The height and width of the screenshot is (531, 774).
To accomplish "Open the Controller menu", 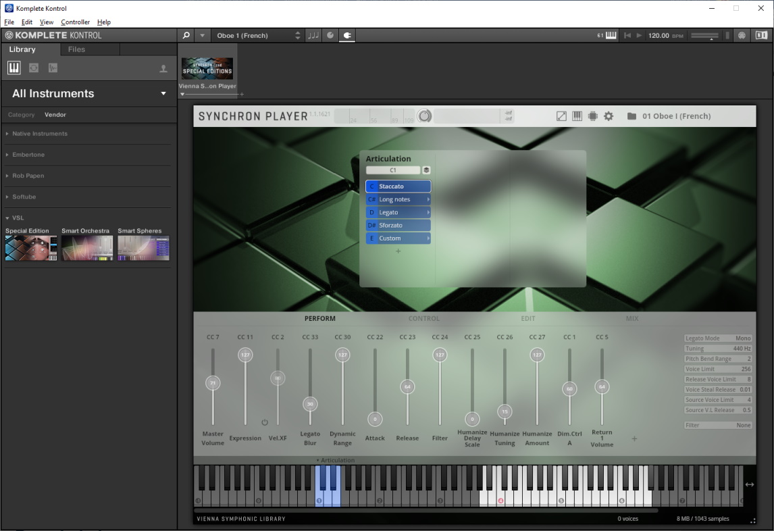I will pyautogui.click(x=76, y=22).
